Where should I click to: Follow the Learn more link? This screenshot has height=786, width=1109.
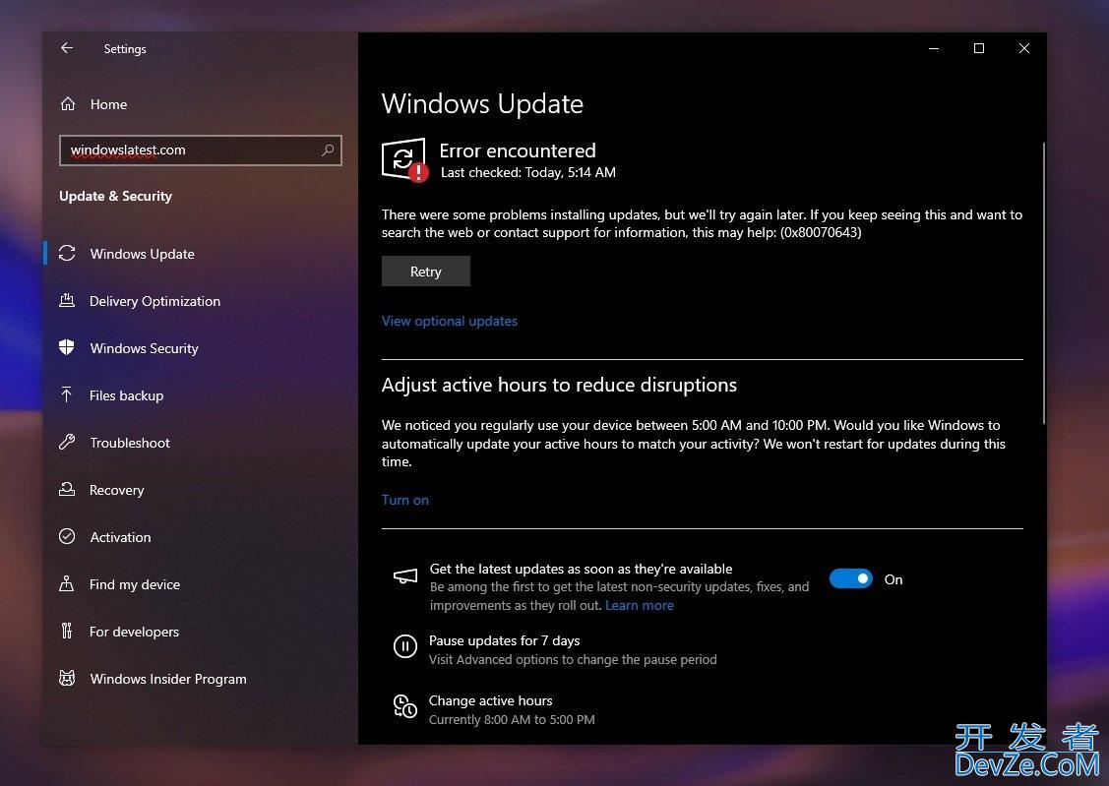click(640, 605)
